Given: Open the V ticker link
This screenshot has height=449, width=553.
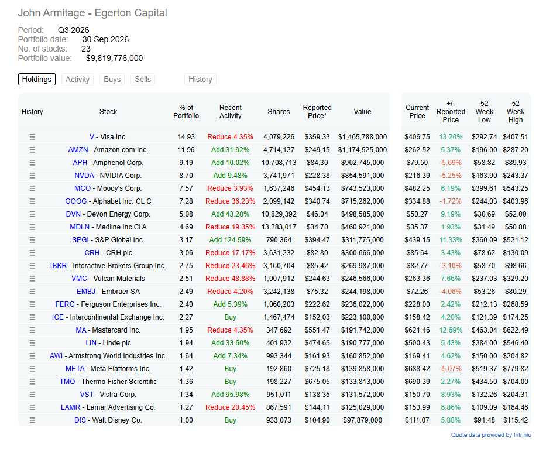Looking at the screenshot, I should tap(92, 137).
